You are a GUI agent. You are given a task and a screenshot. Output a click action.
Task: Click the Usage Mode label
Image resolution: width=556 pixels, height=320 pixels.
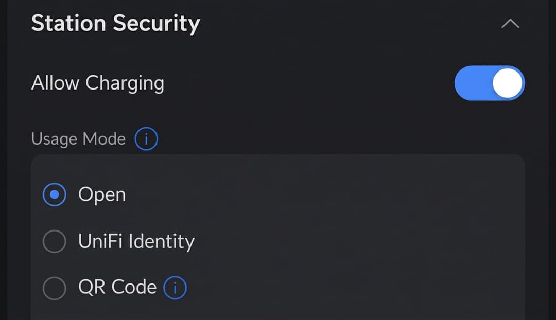(x=78, y=139)
